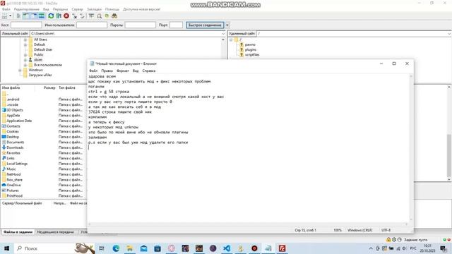
Task: Open the directory listing filters dialog
Action: (91, 16)
